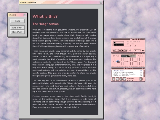Open the playlist remove-files button

(117, 79)
